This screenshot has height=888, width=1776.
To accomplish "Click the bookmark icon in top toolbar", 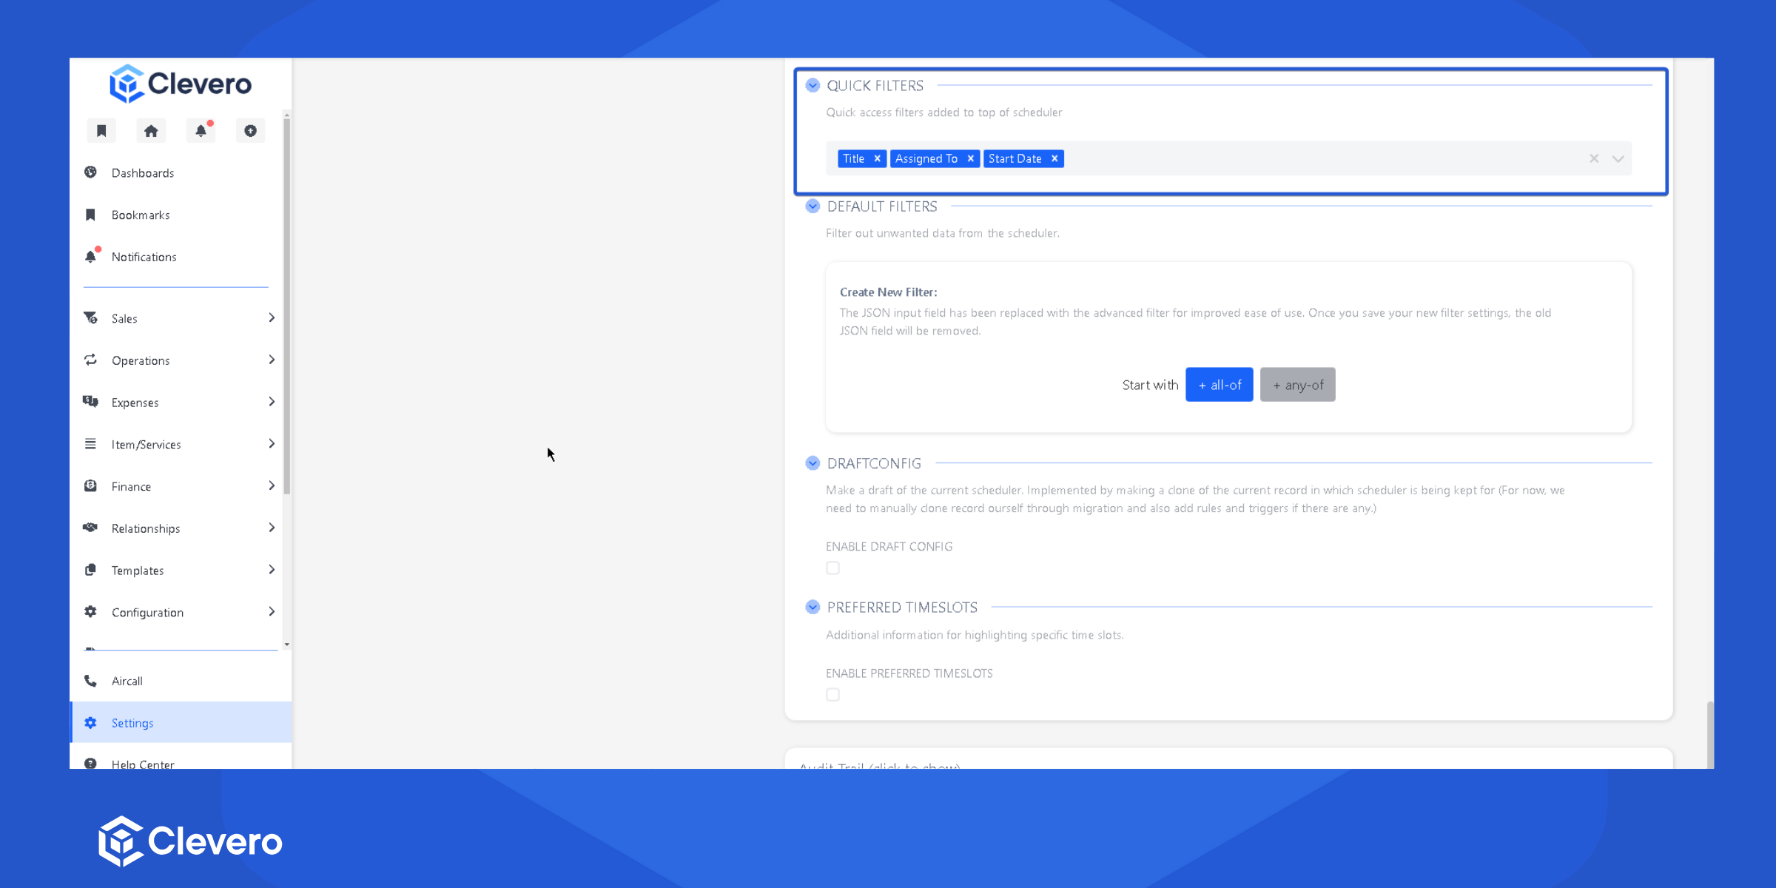I will pos(101,131).
